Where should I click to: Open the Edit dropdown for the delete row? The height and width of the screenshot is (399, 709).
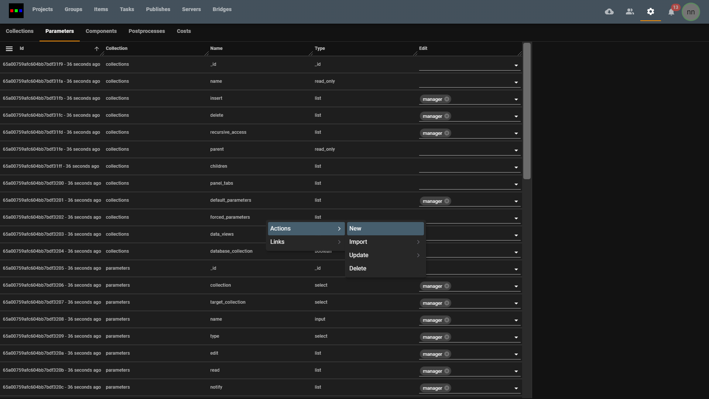(516, 116)
